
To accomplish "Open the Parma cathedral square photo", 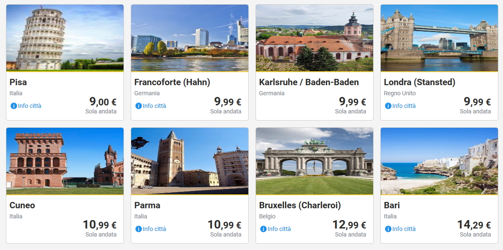I will click(x=190, y=161).
